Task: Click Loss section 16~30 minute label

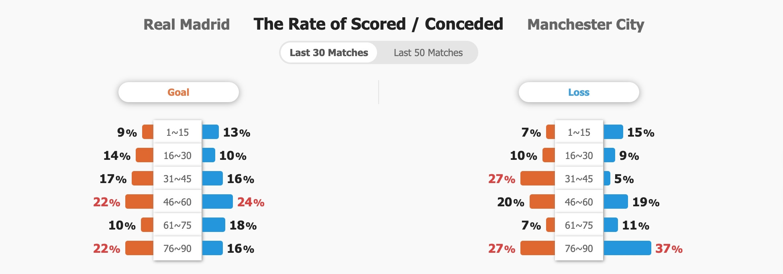Action: tap(579, 155)
